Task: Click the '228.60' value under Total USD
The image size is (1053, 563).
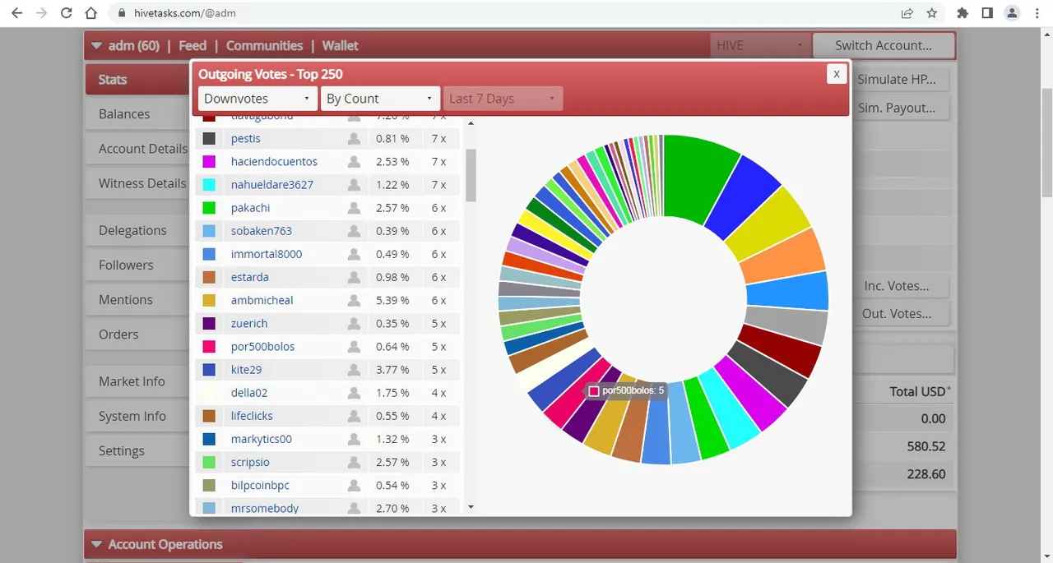Action: point(926,474)
